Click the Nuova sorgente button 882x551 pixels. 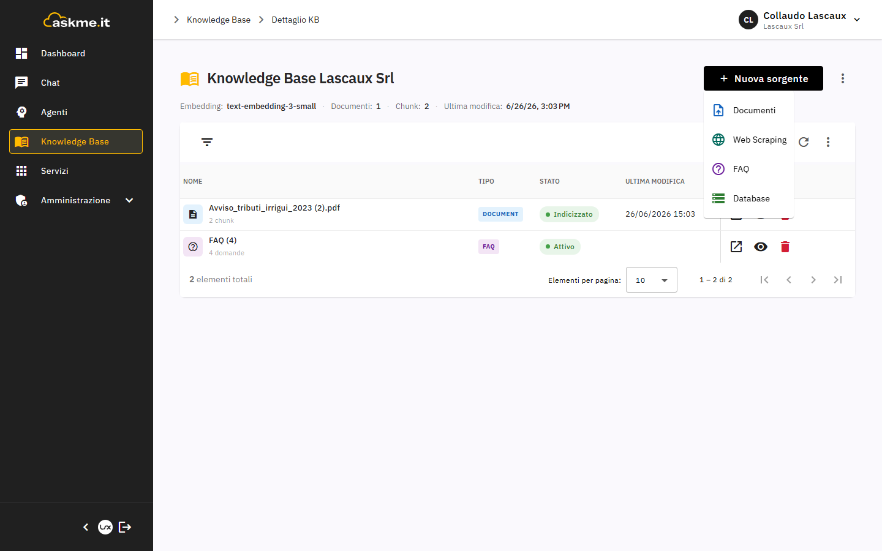click(763, 78)
